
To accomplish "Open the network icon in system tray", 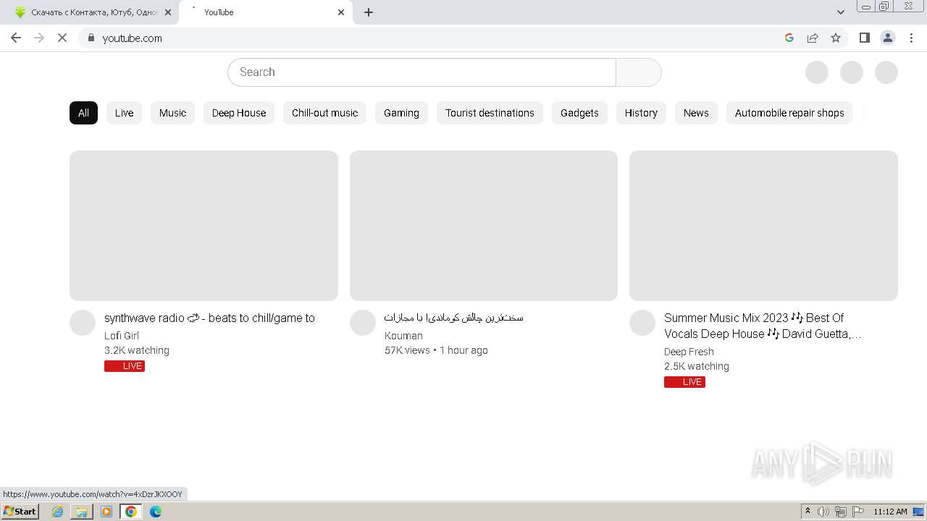I will tap(841, 512).
